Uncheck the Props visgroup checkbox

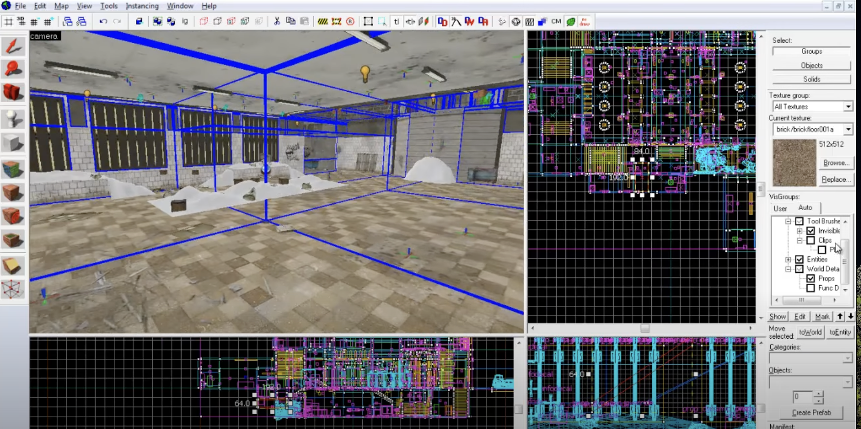pos(810,278)
